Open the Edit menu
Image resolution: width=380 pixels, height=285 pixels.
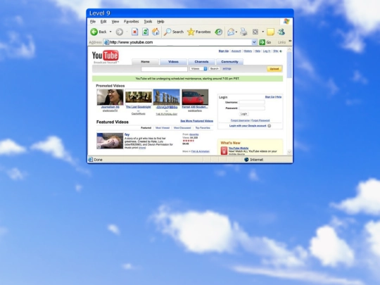click(103, 22)
